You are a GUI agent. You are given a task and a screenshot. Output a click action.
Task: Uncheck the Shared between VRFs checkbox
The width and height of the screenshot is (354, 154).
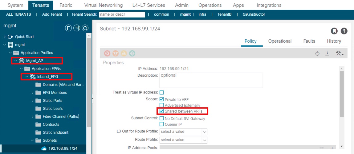(x=162, y=111)
